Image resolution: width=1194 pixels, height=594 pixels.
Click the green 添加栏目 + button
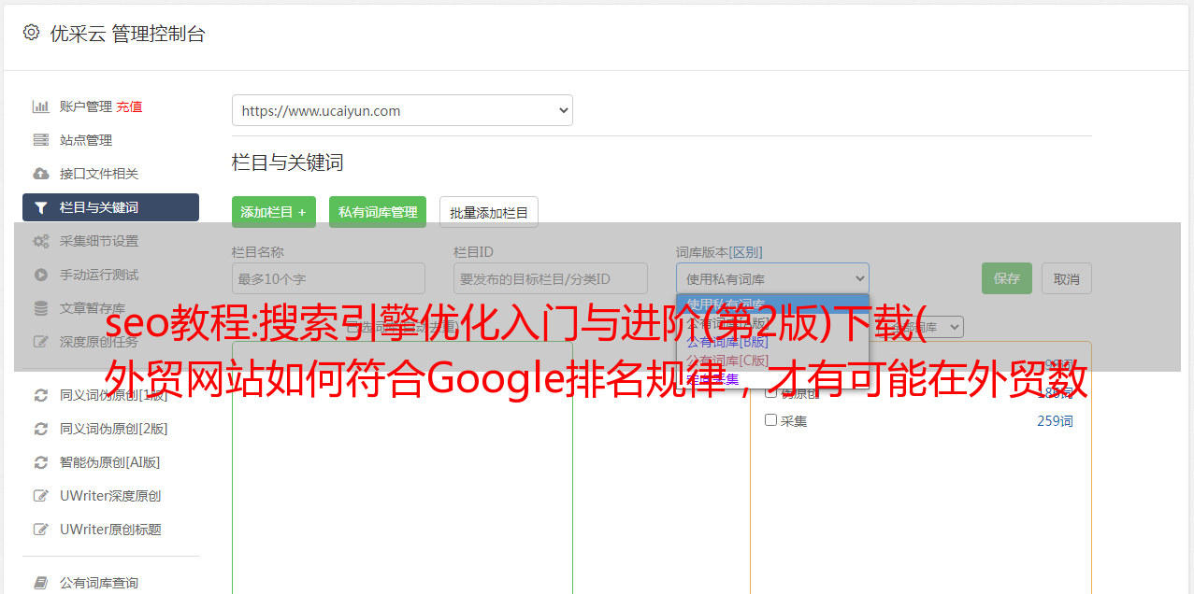point(274,212)
